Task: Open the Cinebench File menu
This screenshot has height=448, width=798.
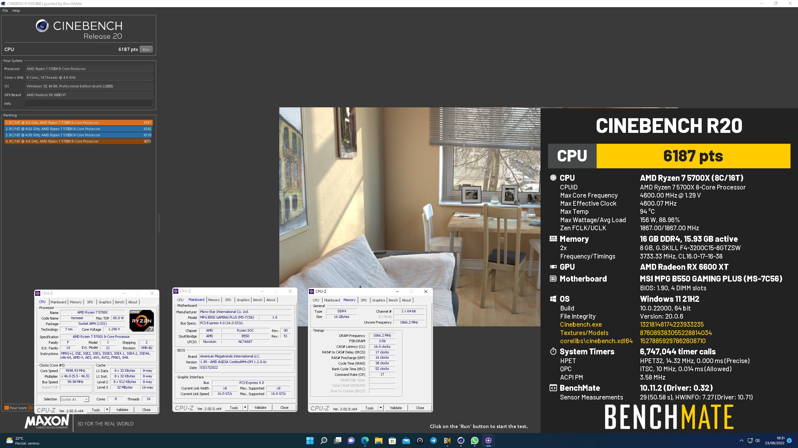Action: tap(5, 11)
